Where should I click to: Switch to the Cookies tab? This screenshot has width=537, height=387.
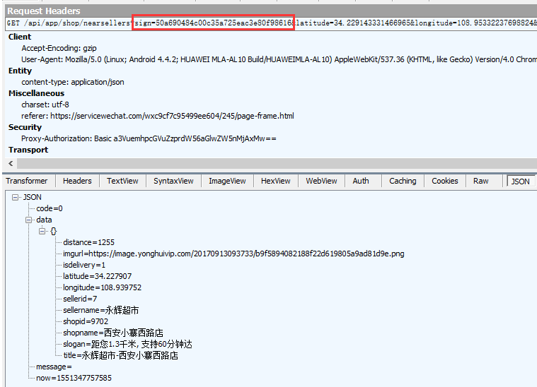pyautogui.click(x=445, y=181)
